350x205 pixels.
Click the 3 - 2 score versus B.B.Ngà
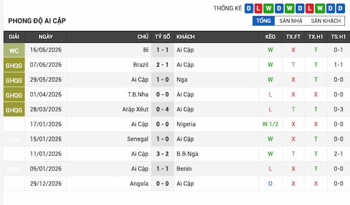(x=162, y=154)
